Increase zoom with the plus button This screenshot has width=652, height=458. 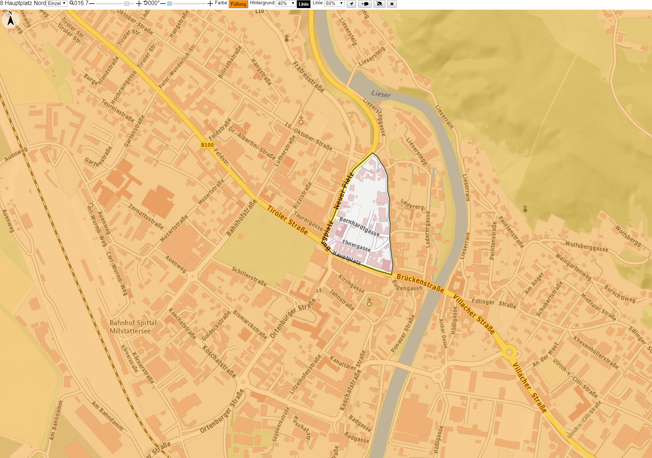click(139, 4)
